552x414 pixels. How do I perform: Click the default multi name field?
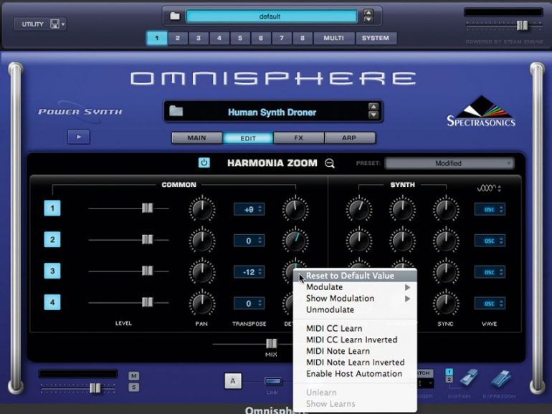(x=271, y=16)
